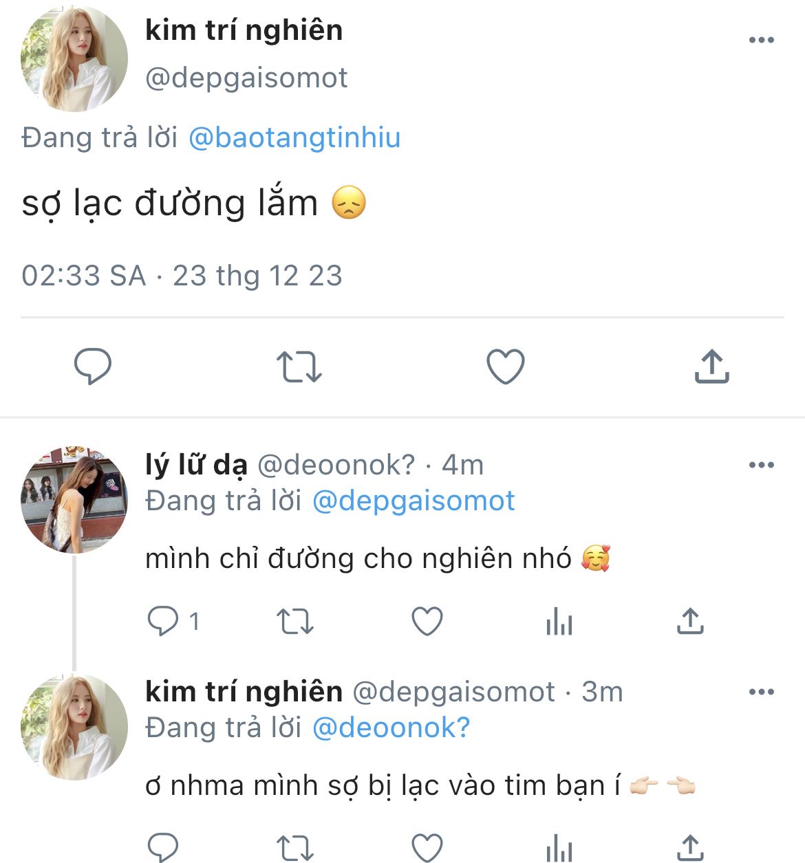Open the @baotangtinhiu mention link
805x863 pixels.
click(x=294, y=138)
